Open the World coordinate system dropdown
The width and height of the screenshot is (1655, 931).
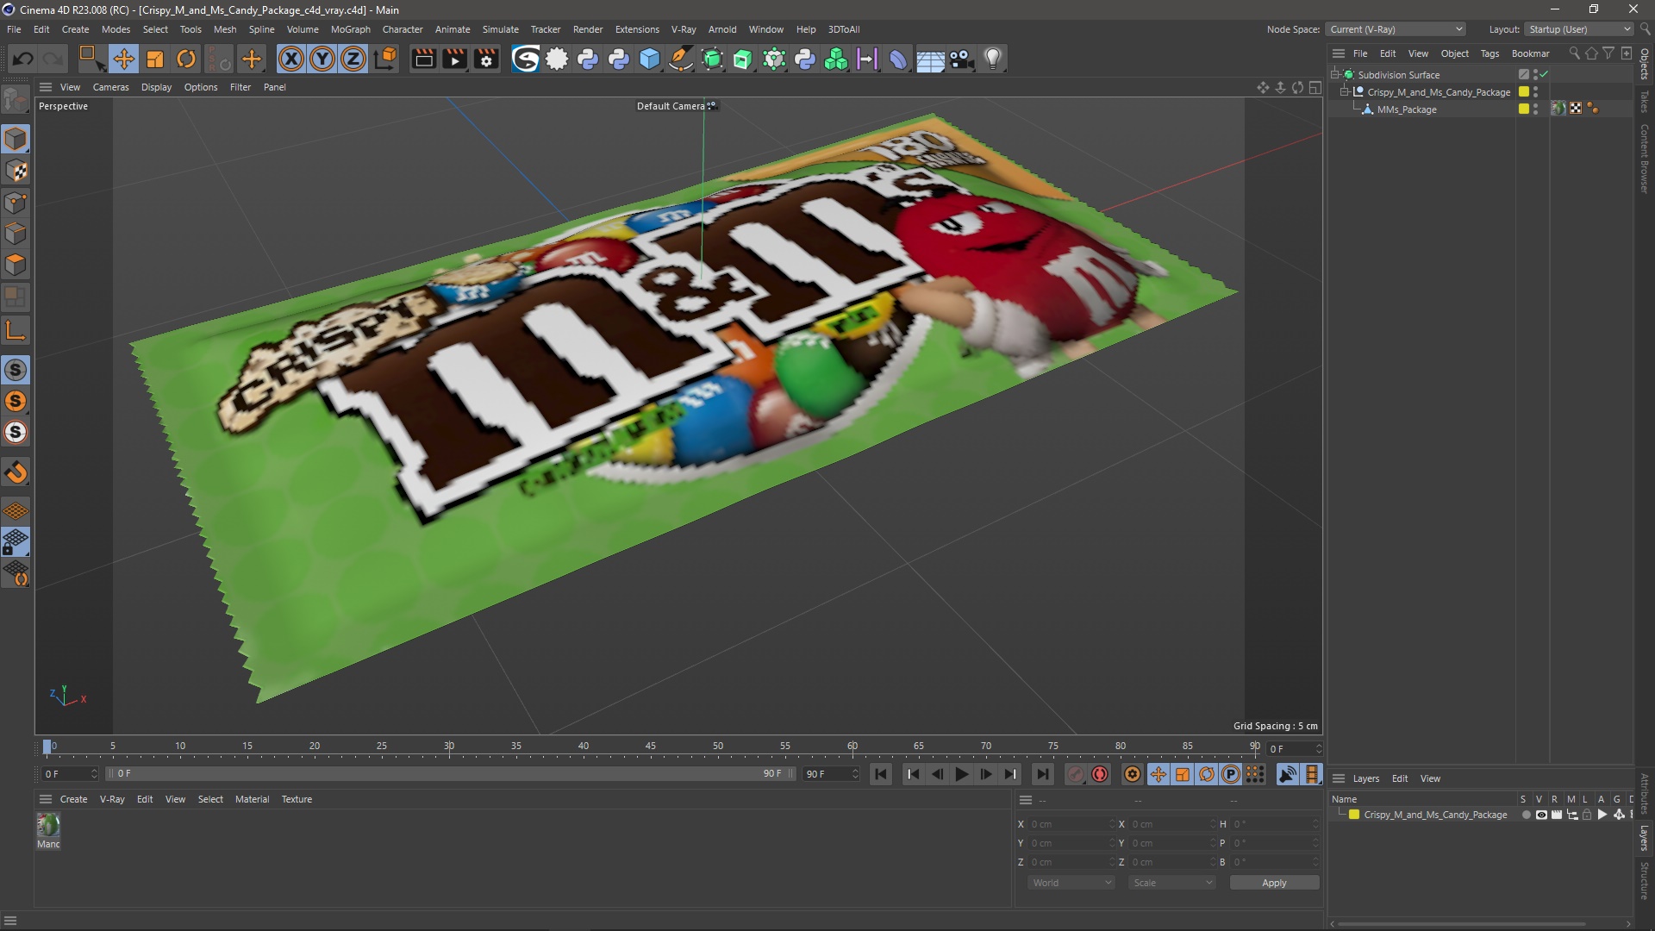(1071, 883)
